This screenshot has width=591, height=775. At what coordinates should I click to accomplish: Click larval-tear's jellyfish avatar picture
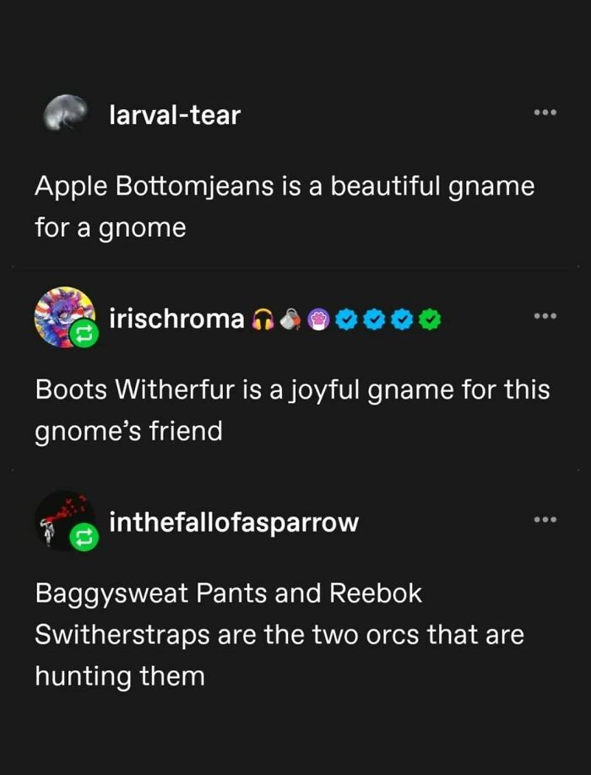(66, 112)
